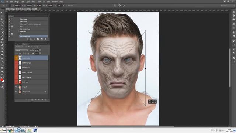Create a new layer from Layers panel footer

(x=42, y=100)
